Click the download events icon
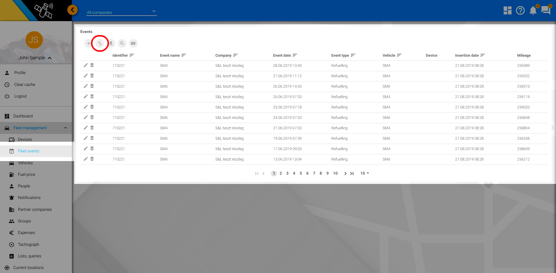Image resolution: width=556 pixels, height=273 pixels. point(111,43)
